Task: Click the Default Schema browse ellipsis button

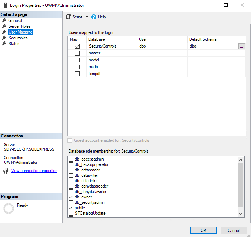Action: point(241,47)
